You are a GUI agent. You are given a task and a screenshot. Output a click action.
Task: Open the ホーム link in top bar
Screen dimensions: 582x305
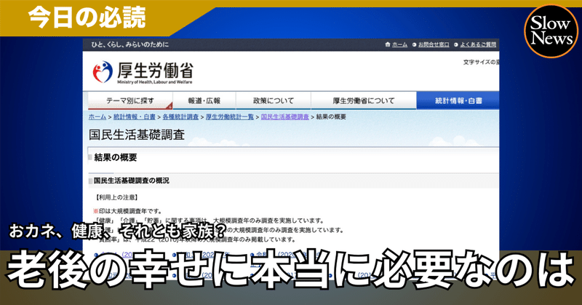pyautogui.click(x=399, y=44)
